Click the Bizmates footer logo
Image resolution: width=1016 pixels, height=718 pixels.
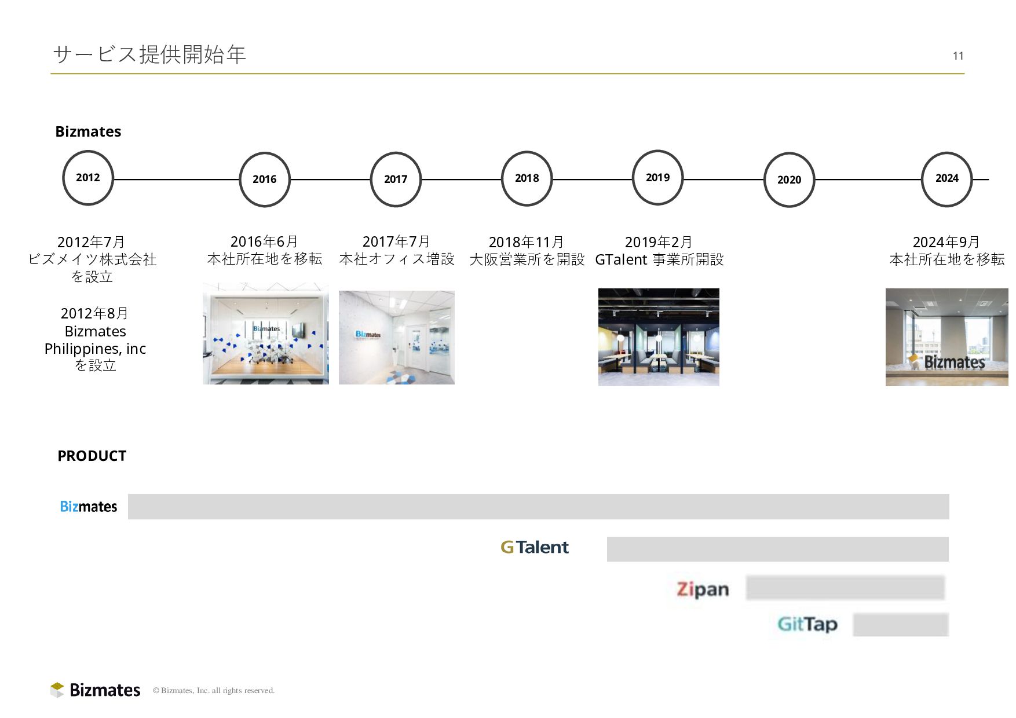point(96,690)
